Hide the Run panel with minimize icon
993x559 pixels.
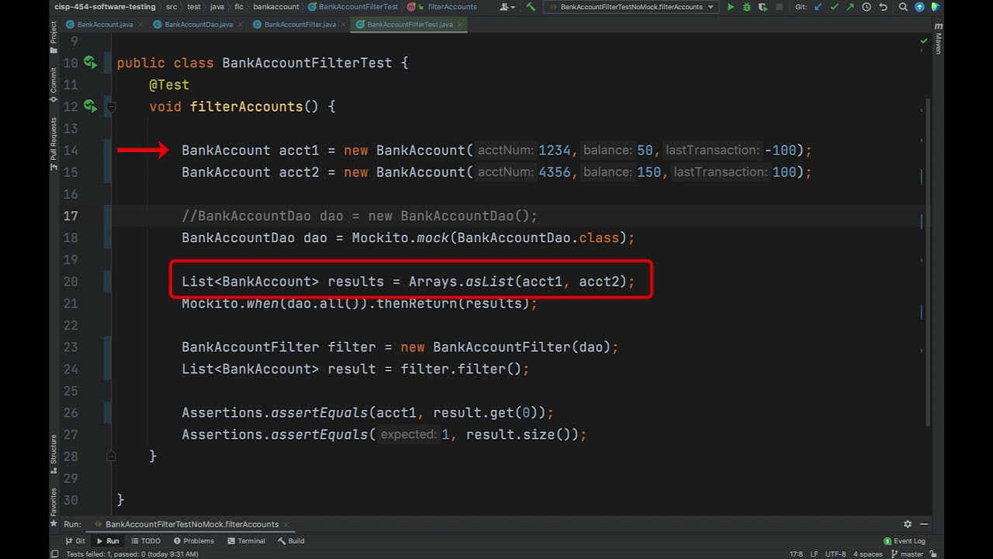point(924,524)
